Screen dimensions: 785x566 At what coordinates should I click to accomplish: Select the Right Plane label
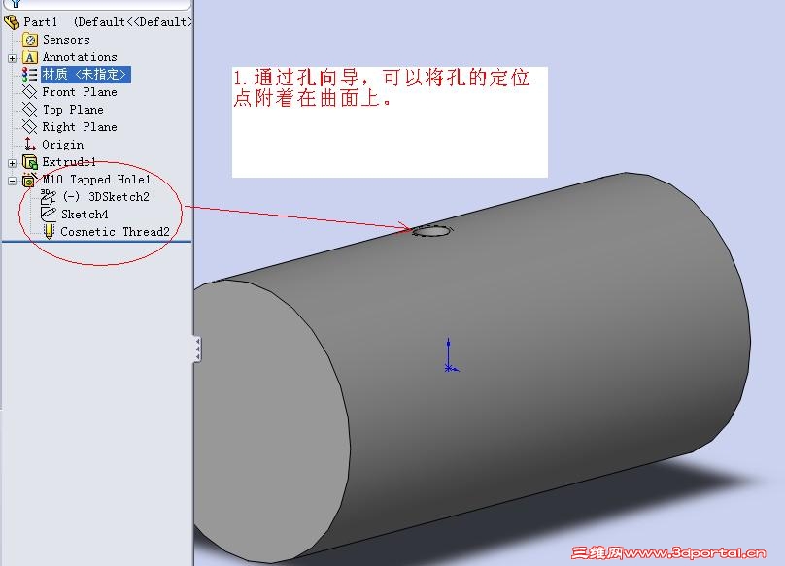(x=80, y=127)
